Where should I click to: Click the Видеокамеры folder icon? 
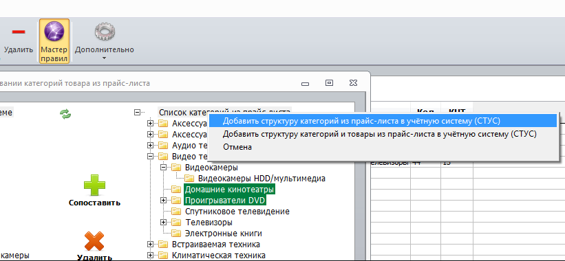click(176, 167)
